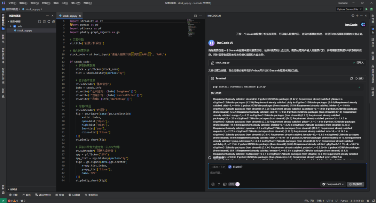Start debugging via the green bug icon

(x=371, y=9)
